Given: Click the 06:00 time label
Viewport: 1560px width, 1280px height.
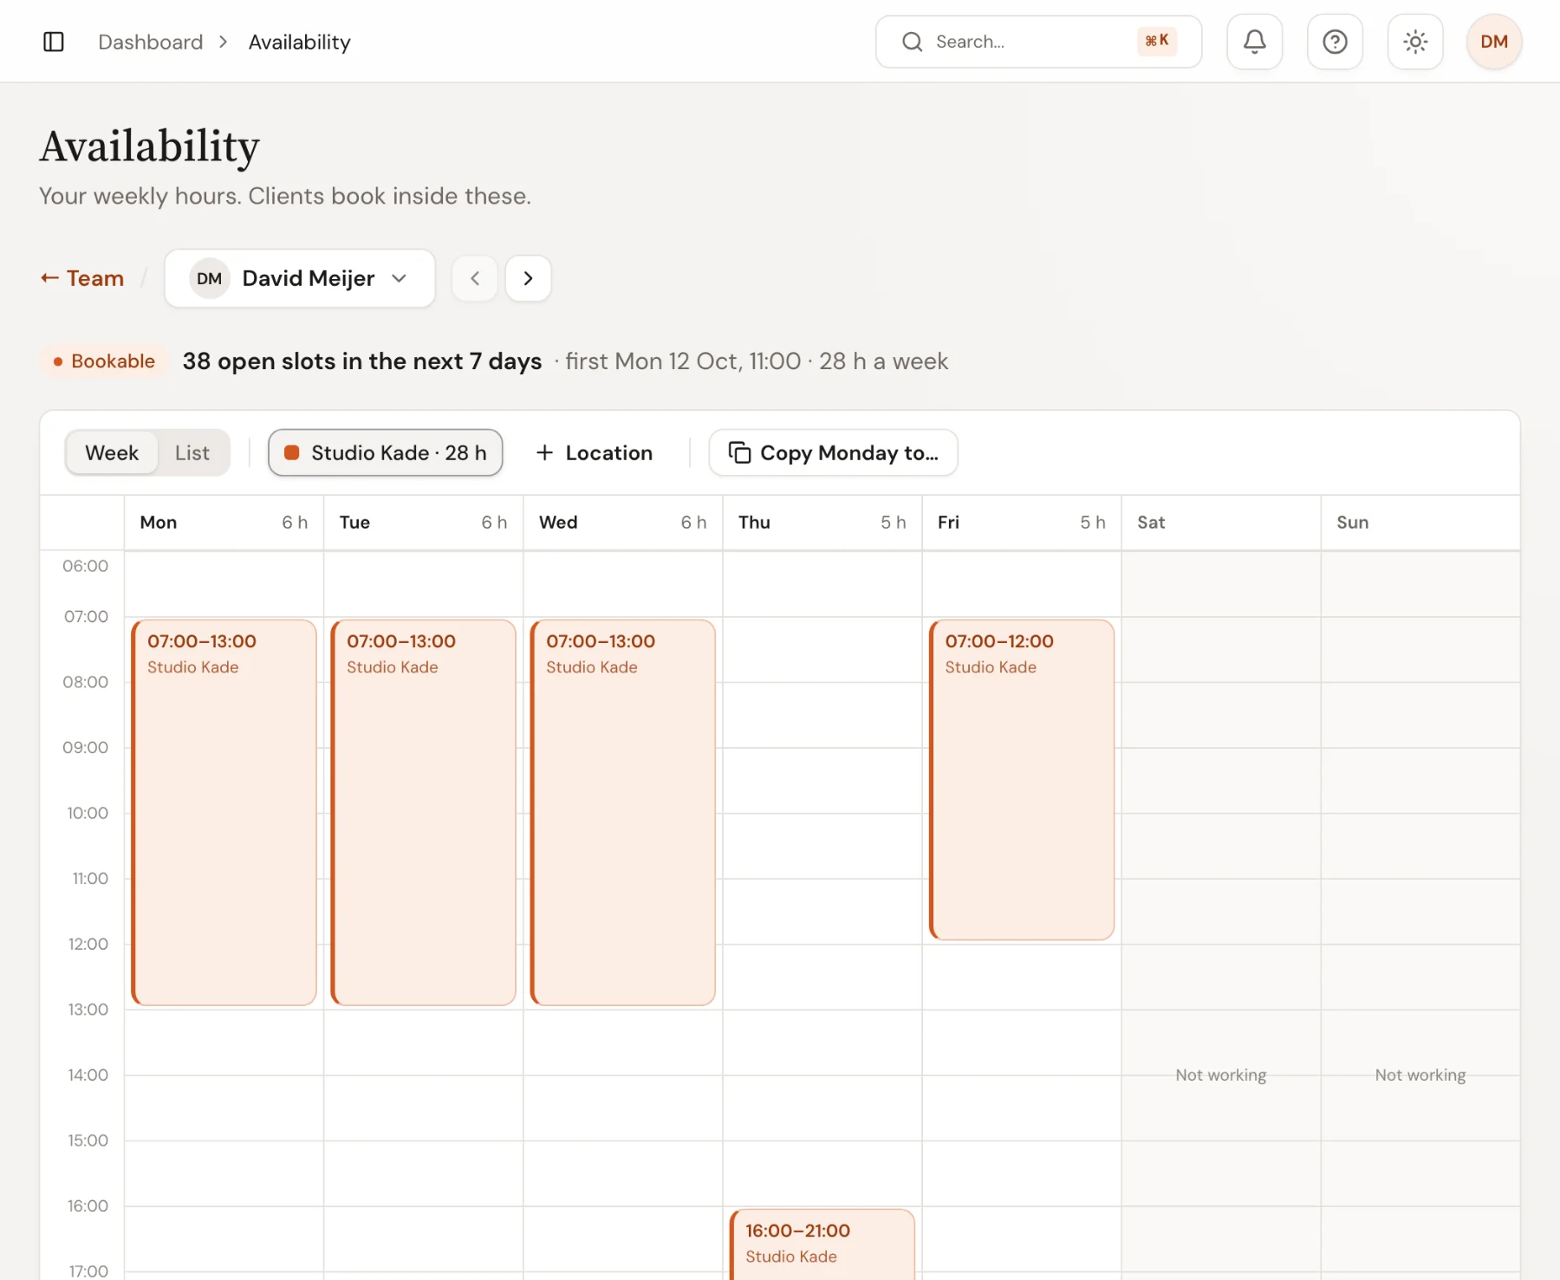Looking at the screenshot, I should pyautogui.click(x=86, y=566).
